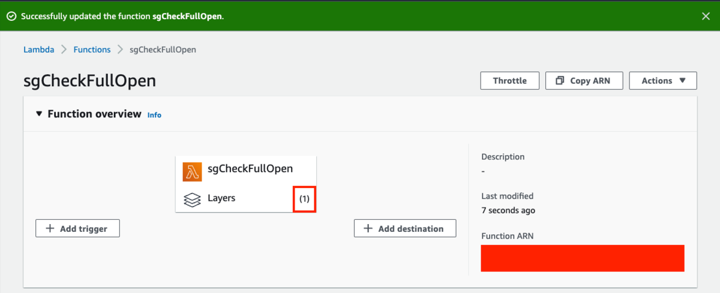Open Layers in the function diagram
Screen dimensions: 720x293
point(221,198)
